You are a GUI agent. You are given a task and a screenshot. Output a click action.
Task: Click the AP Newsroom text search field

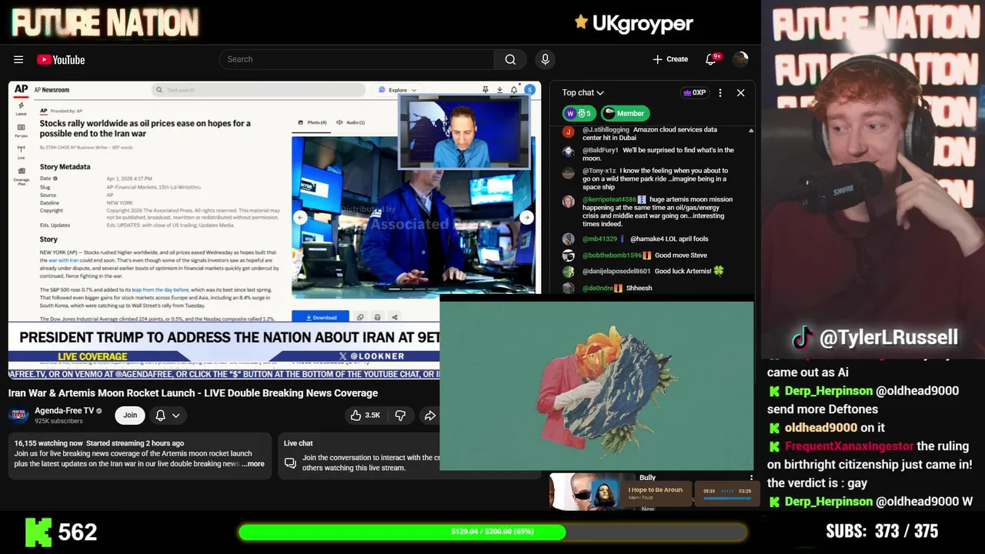tap(258, 90)
